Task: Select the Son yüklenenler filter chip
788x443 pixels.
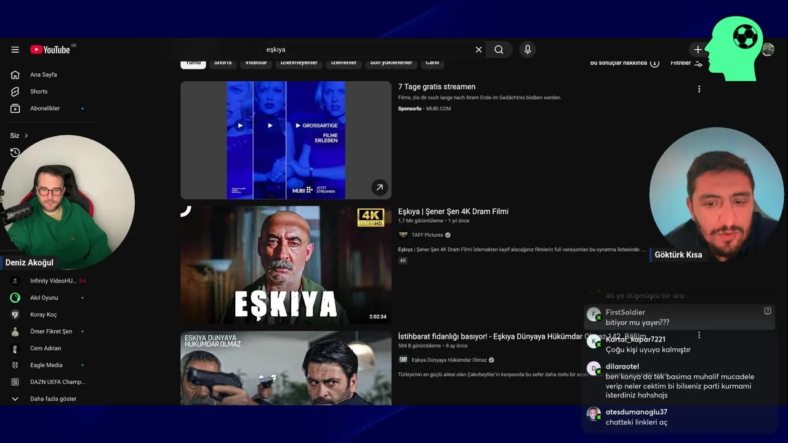Action: [391, 63]
